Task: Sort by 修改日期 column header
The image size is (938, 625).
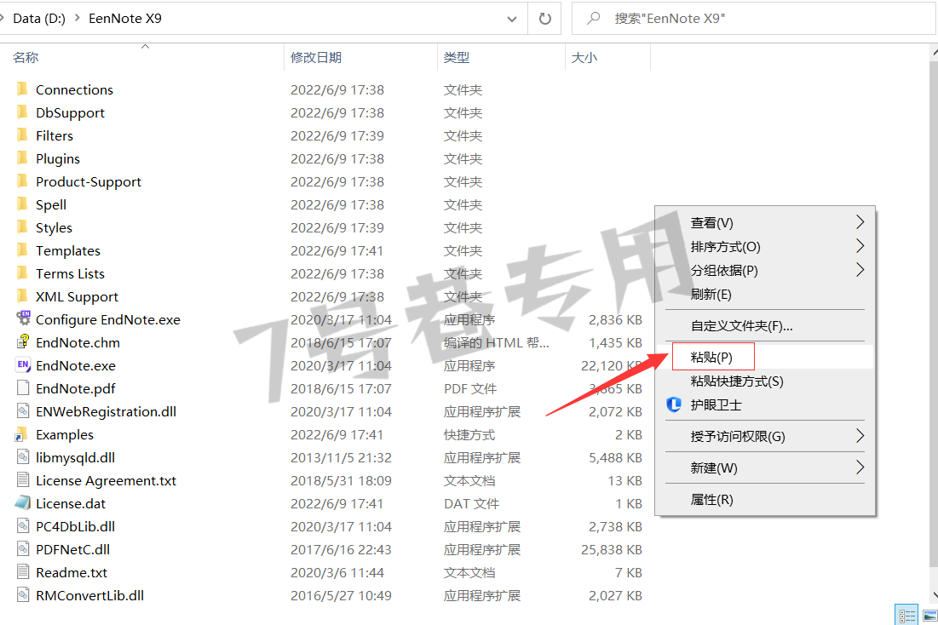Action: tap(316, 57)
